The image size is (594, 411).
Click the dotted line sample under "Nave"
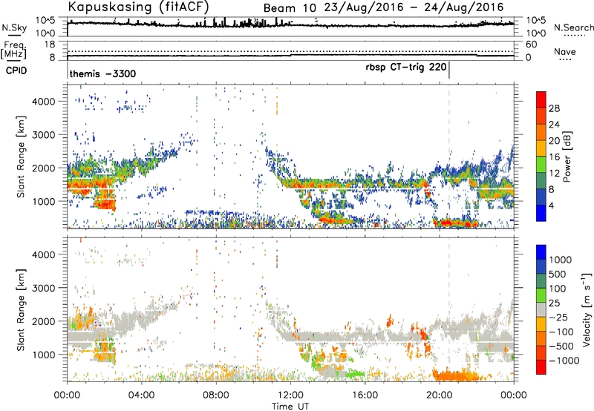click(x=565, y=60)
